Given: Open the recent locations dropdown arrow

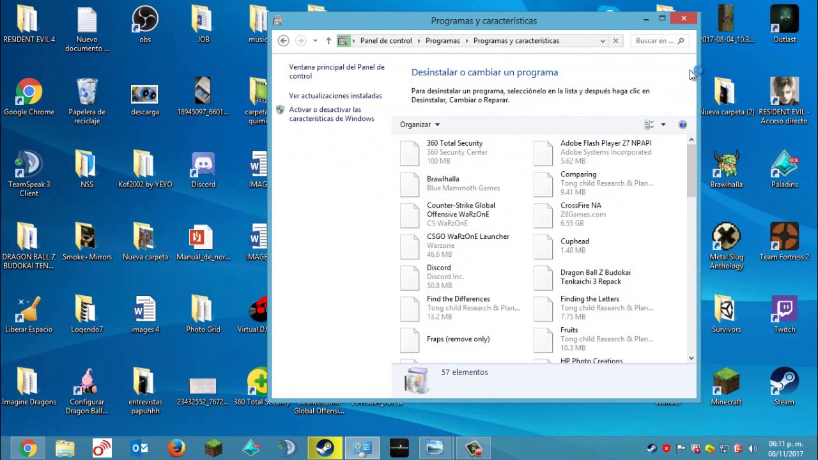Looking at the screenshot, I should 315,41.
